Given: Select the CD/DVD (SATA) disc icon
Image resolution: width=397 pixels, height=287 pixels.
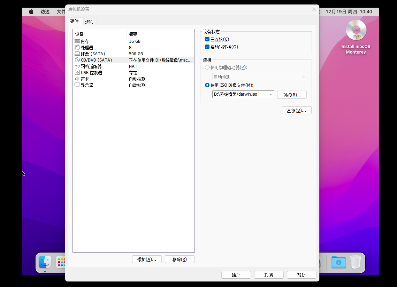Looking at the screenshot, I should (x=77, y=60).
